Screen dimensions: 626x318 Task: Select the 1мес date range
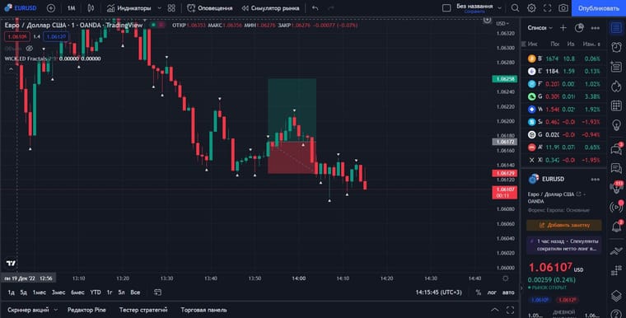pyautogui.click(x=40, y=292)
